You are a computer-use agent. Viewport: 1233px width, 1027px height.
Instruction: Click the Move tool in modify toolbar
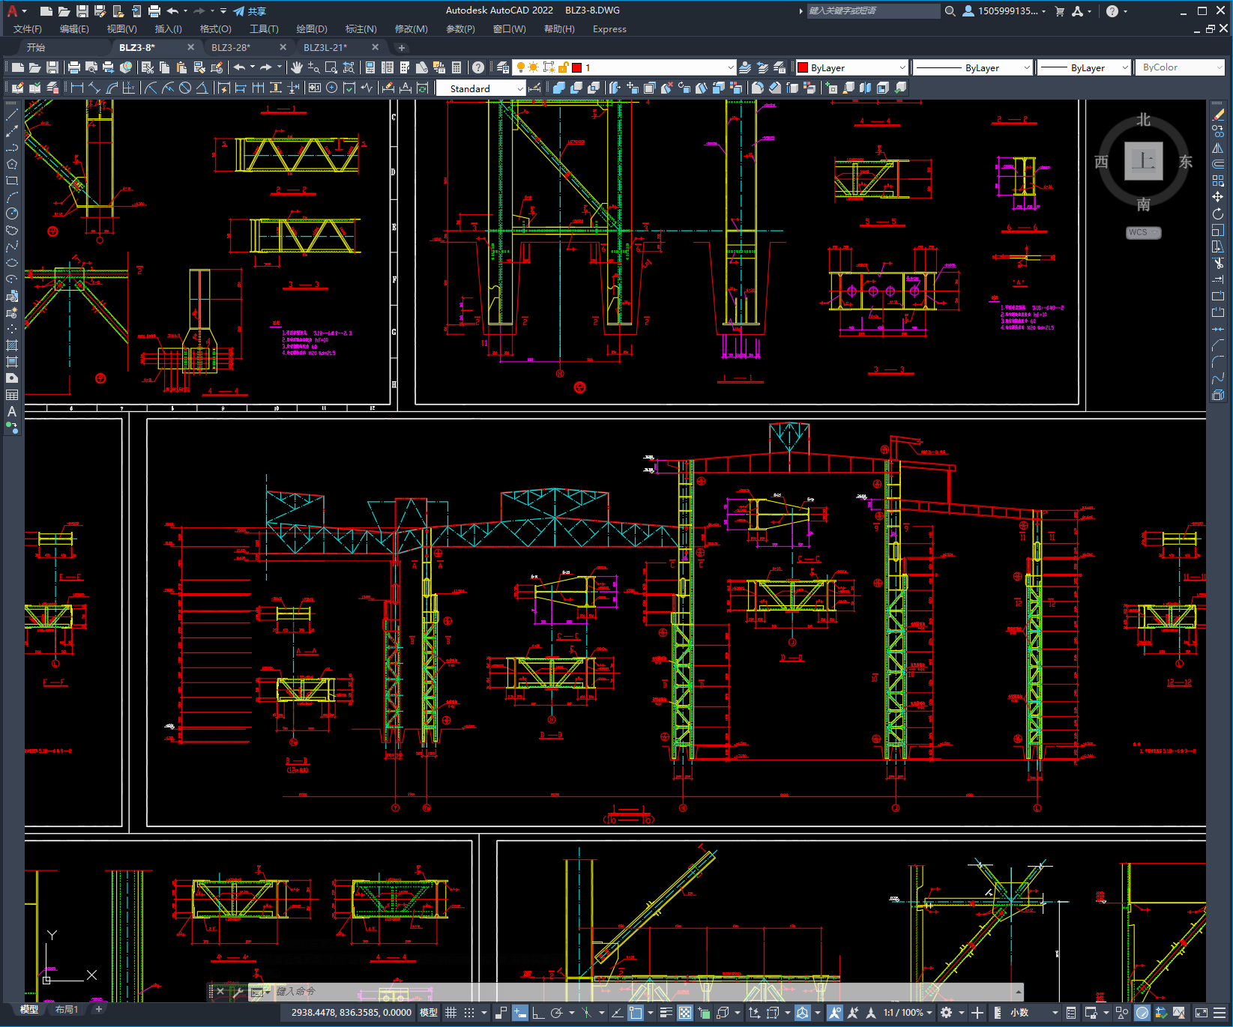click(1218, 197)
